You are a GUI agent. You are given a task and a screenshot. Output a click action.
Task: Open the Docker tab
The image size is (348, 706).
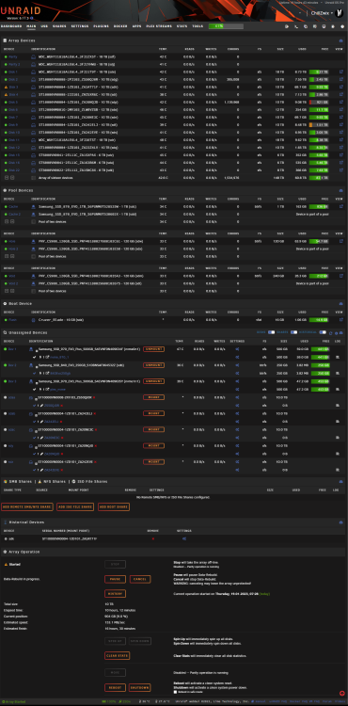(120, 26)
